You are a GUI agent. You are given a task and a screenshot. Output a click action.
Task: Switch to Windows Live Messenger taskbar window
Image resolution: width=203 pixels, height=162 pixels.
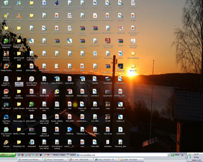(x=30, y=160)
